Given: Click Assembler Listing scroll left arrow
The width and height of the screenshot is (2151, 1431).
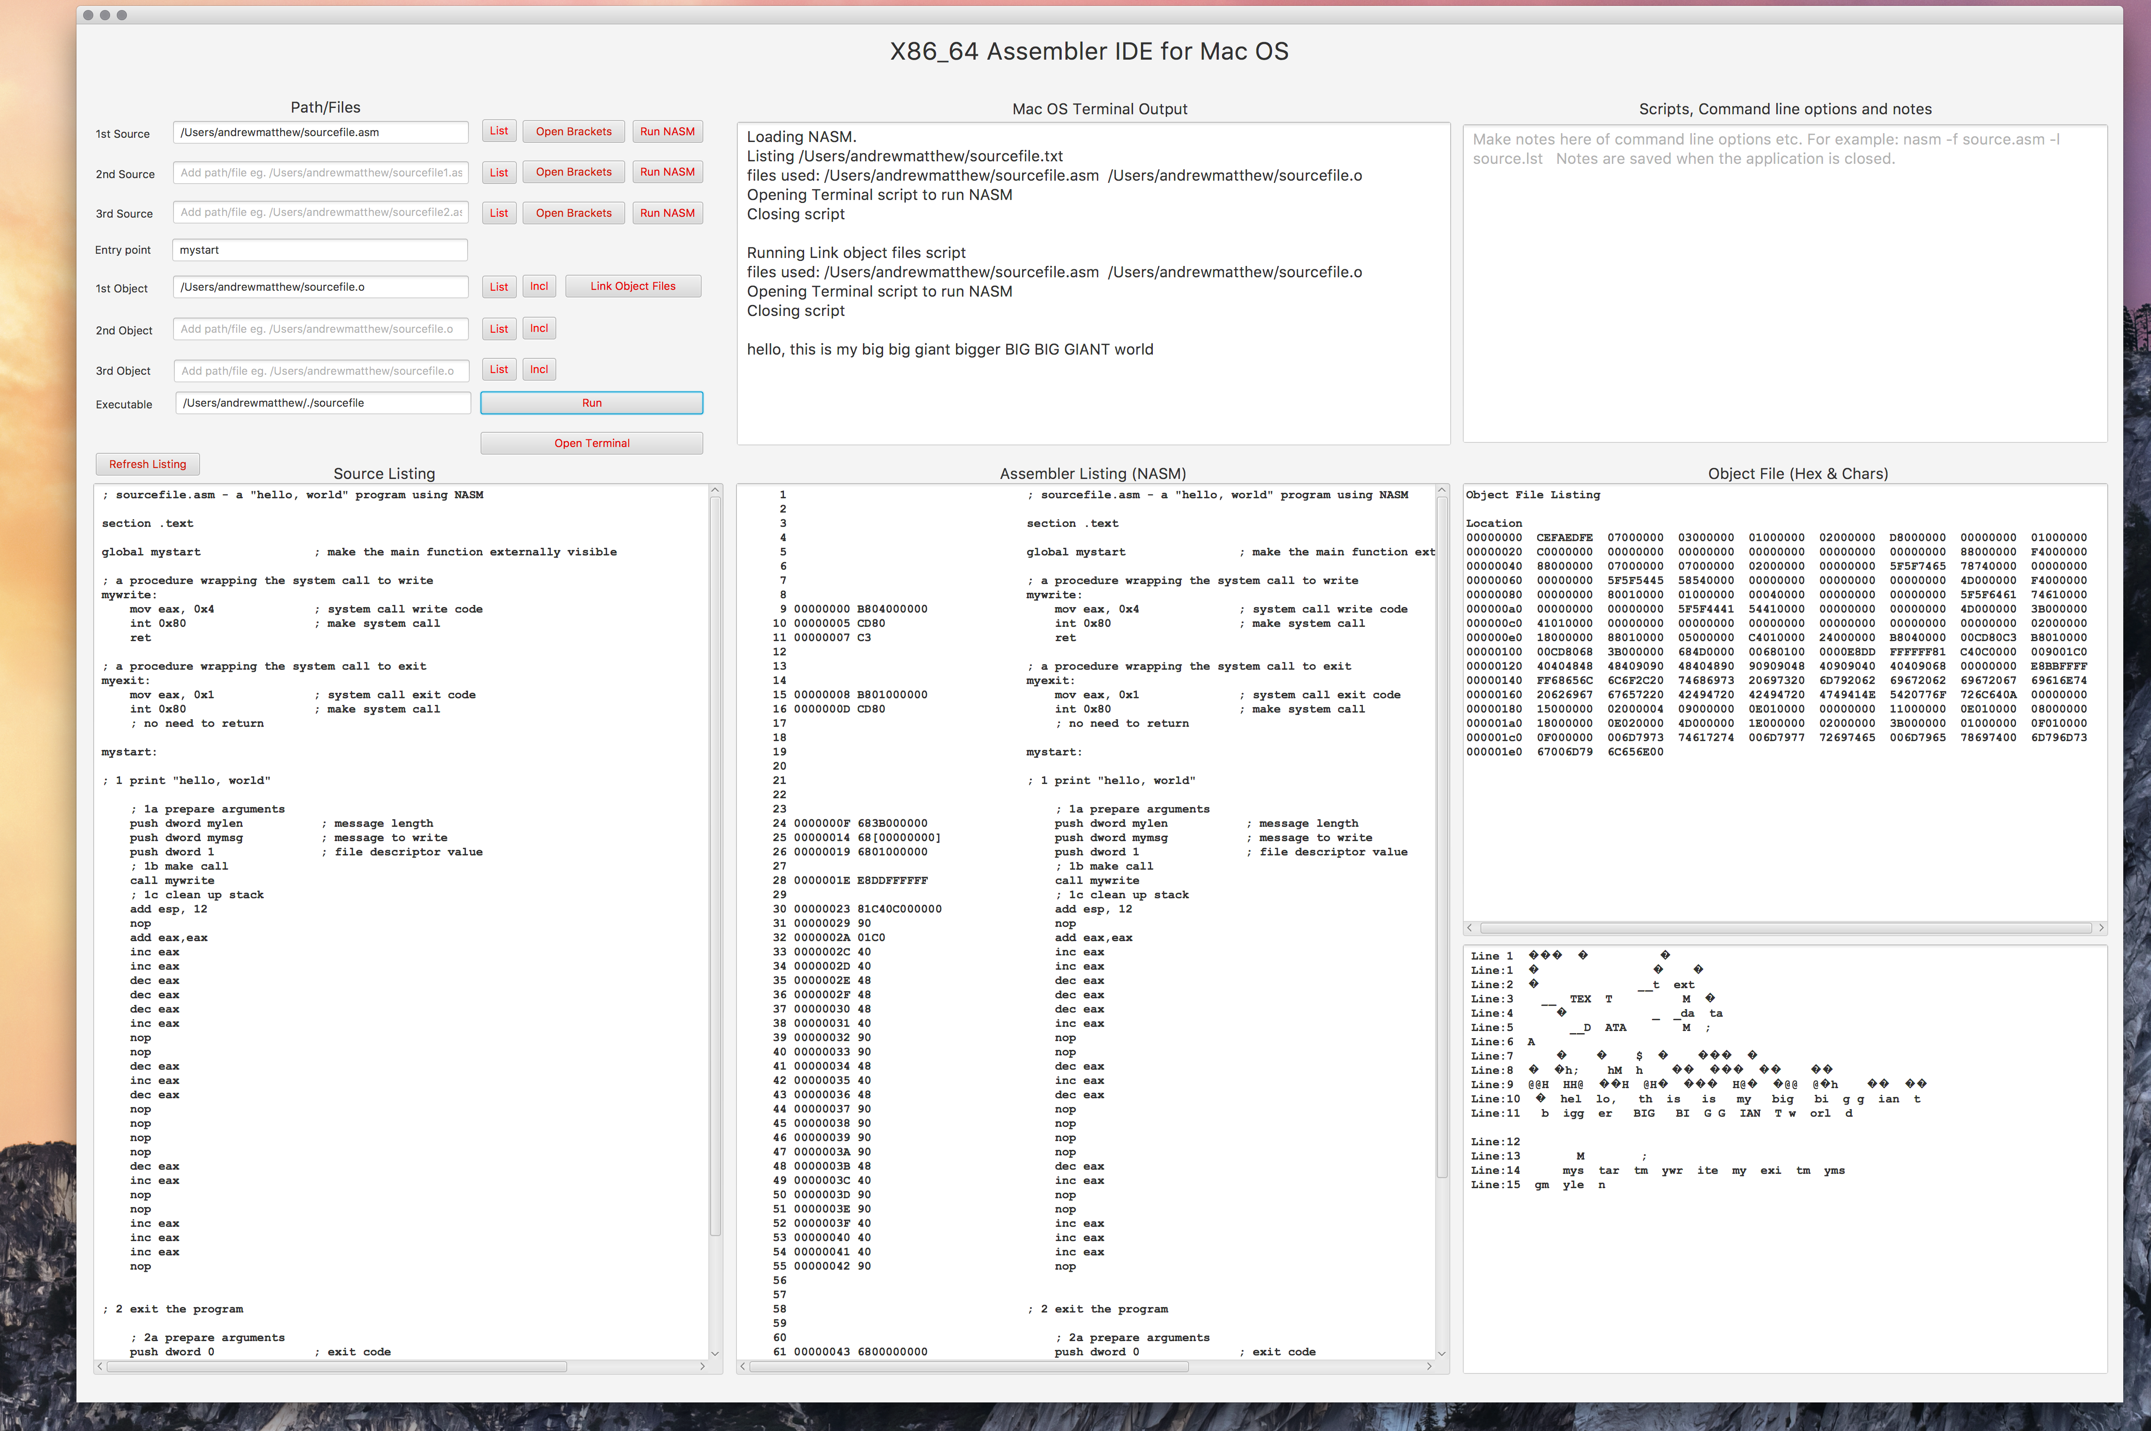Looking at the screenshot, I should [x=743, y=1366].
